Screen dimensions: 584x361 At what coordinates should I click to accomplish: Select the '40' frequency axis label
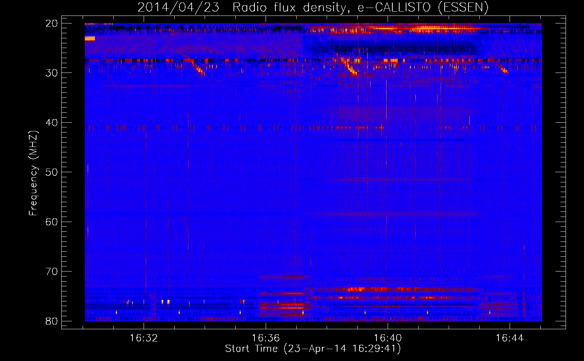pyautogui.click(x=52, y=123)
